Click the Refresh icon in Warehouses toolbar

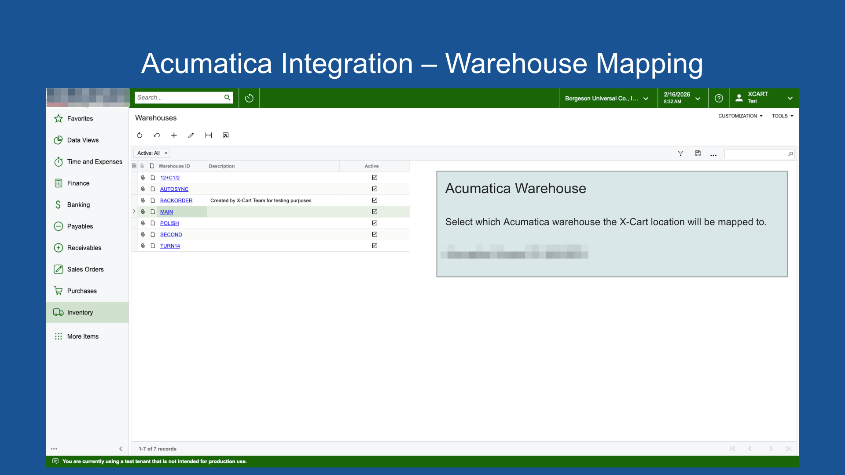(140, 135)
